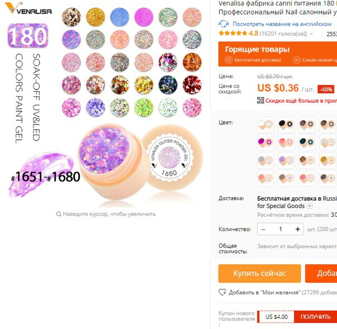The width and height of the screenshot is (337, 329).
Task: Click the heart icon to add to wishlist
Action: point(223,292)
